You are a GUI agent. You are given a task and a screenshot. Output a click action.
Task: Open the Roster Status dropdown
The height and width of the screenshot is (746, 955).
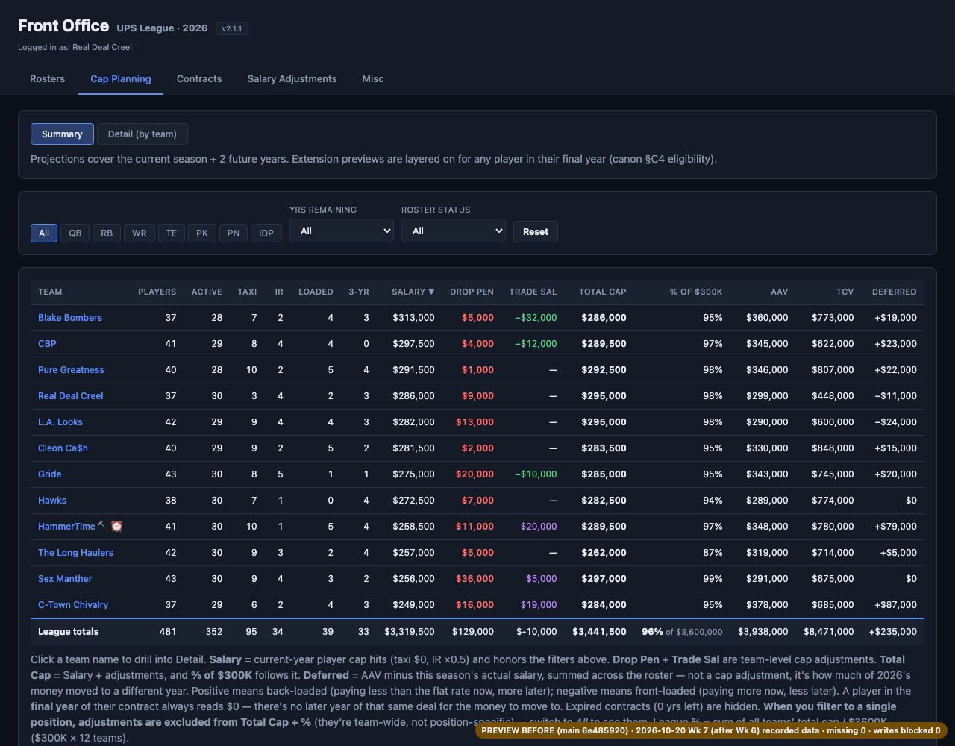[454, 231]
